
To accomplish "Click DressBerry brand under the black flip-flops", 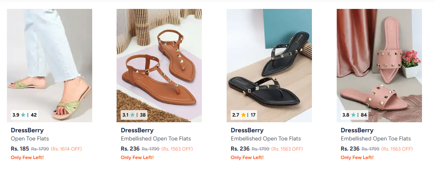I will tap(247, 130).
